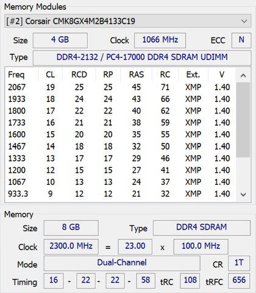The height and width of the screenshot is (293, 256).
Task: Click the module Size field showing 4 GB
Action: click(60, 40)
